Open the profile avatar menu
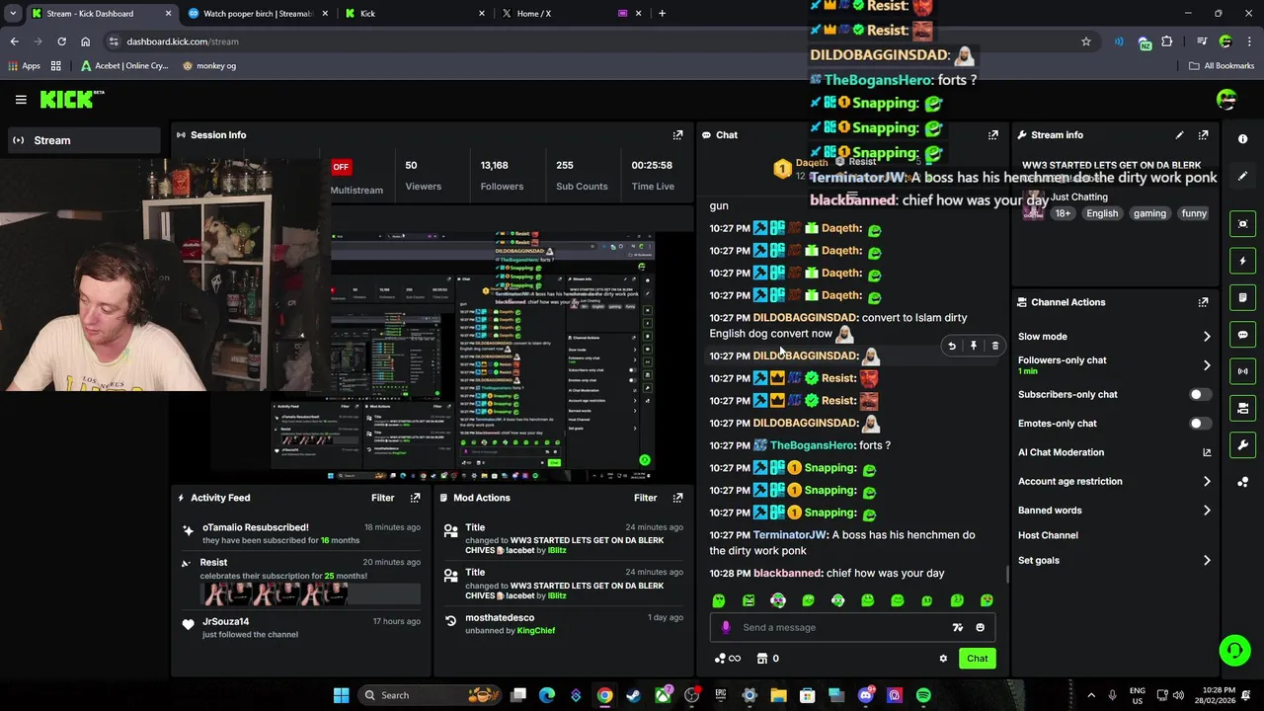This screenshot has width=1264, height=711. 1226,99
